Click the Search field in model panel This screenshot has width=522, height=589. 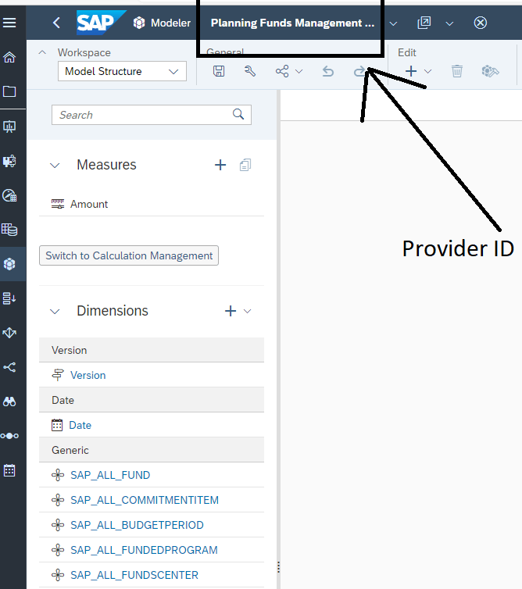coord(152,115)
